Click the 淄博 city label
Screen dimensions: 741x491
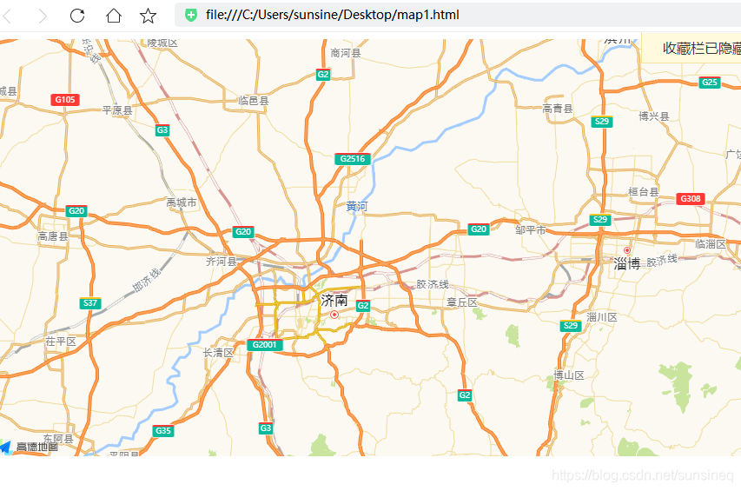[626, 263]
